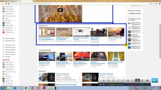Select the crop tool in annotation toolbar
This screenshot has width=161, height=90.
tap(108, 80)
